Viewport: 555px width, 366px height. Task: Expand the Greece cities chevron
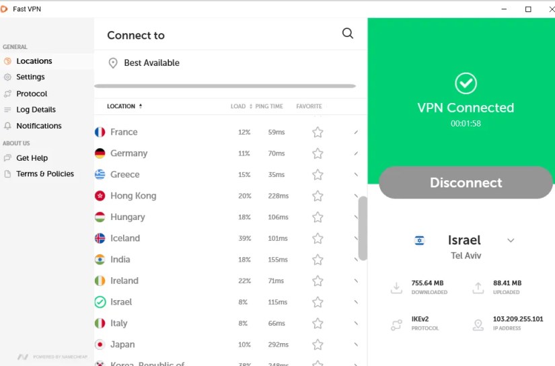[x=356, y=174]
